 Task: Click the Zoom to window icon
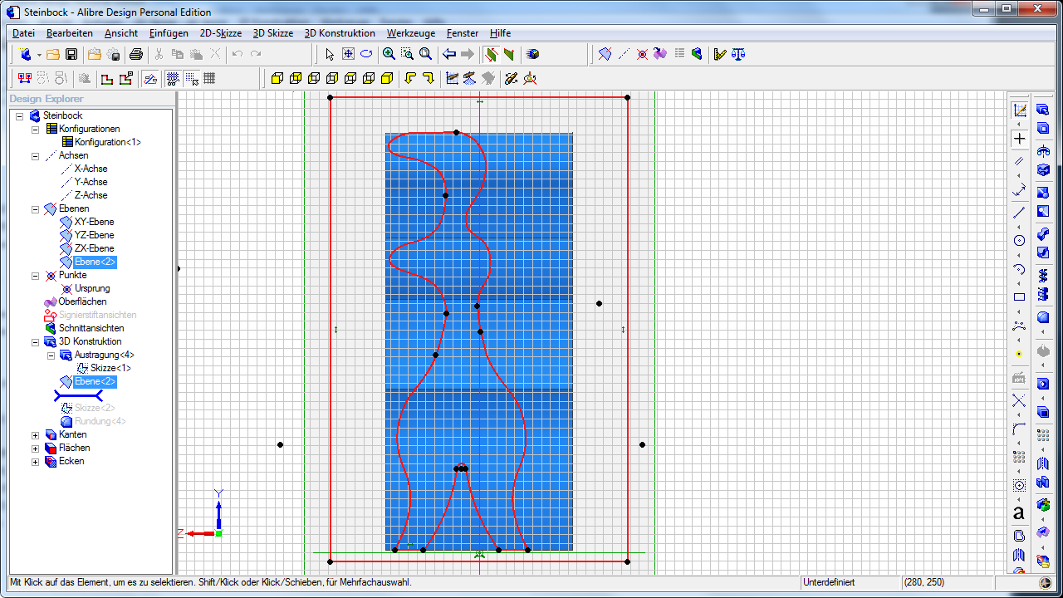pos(407,54)
